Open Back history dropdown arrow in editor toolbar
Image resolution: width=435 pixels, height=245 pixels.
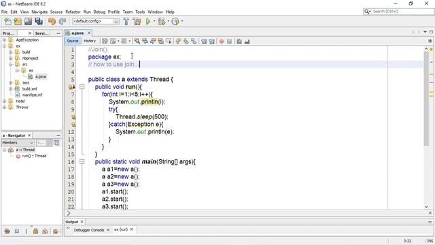pos(118,41)
